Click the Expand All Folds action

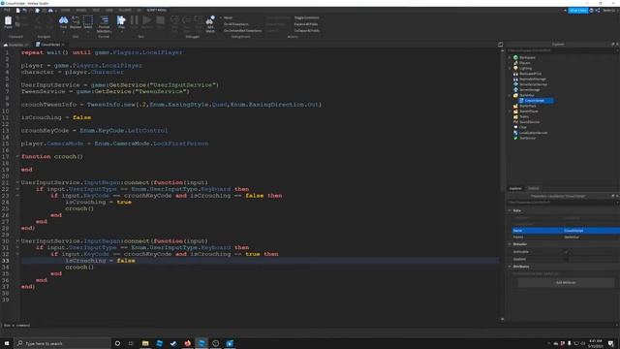pos(306,24)
